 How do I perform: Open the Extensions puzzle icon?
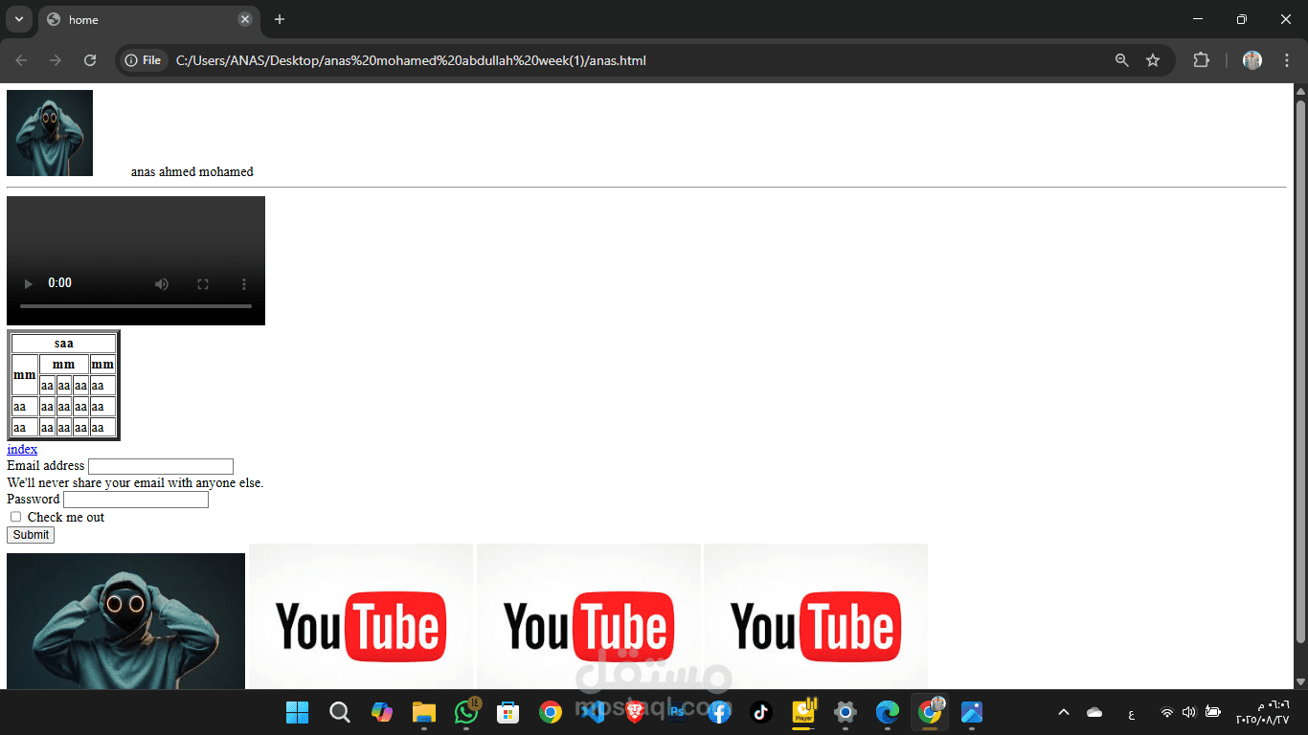tap(1201, 60)
